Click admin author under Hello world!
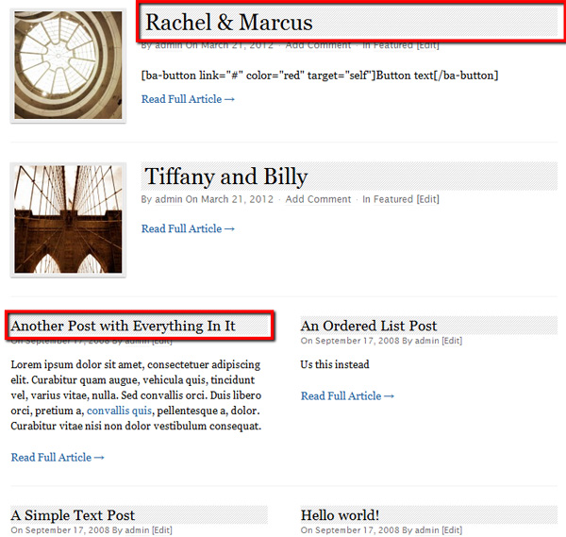Image resolution: width=566 pixels, height=537 pixels. tap(426, 530)
